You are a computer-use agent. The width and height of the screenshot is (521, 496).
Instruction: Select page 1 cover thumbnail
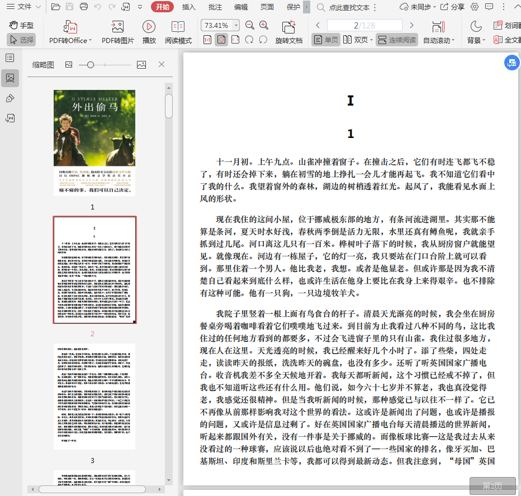coord(94,142)
